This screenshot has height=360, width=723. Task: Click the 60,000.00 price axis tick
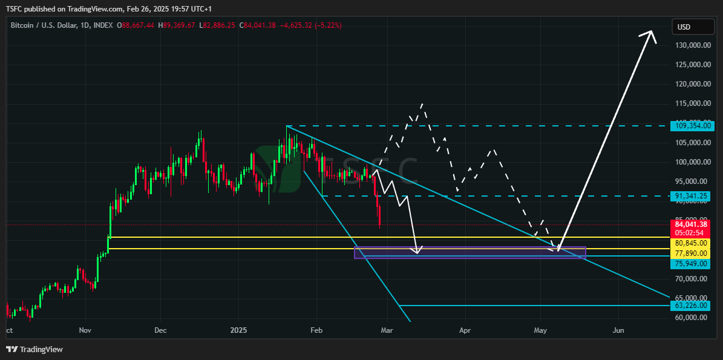point(691,317)
